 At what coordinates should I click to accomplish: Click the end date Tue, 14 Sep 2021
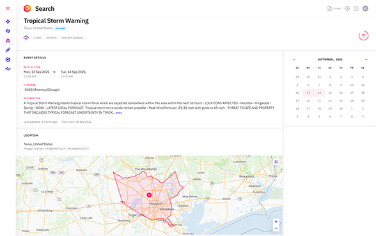[x=73, y=72]
